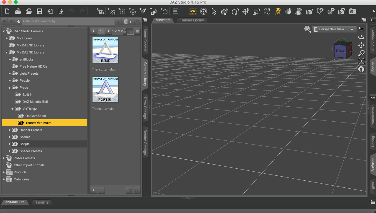Go to next content page arrow
The image size is (376, 213).
[x=108, y=31]
